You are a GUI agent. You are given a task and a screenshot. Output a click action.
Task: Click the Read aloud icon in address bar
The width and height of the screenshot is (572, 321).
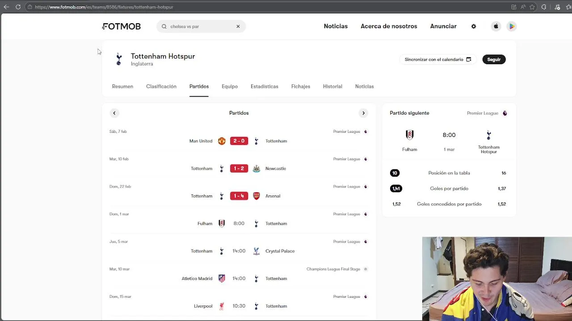(523, 7)
